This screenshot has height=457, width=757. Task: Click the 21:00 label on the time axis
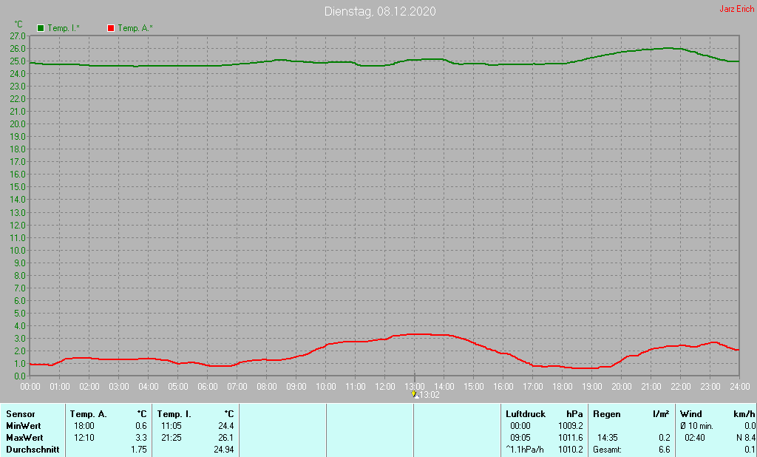tap(651, 387)
